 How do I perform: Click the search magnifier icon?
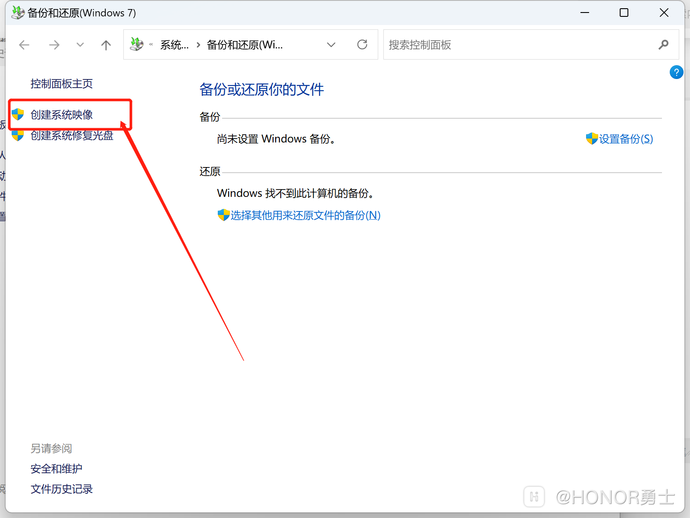click(x=664, y=44)
